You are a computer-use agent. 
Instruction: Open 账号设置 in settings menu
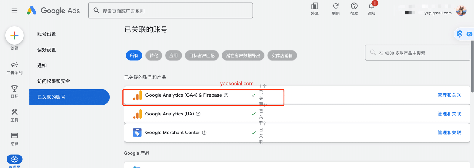pyautogui.click(x=47, y=34)
